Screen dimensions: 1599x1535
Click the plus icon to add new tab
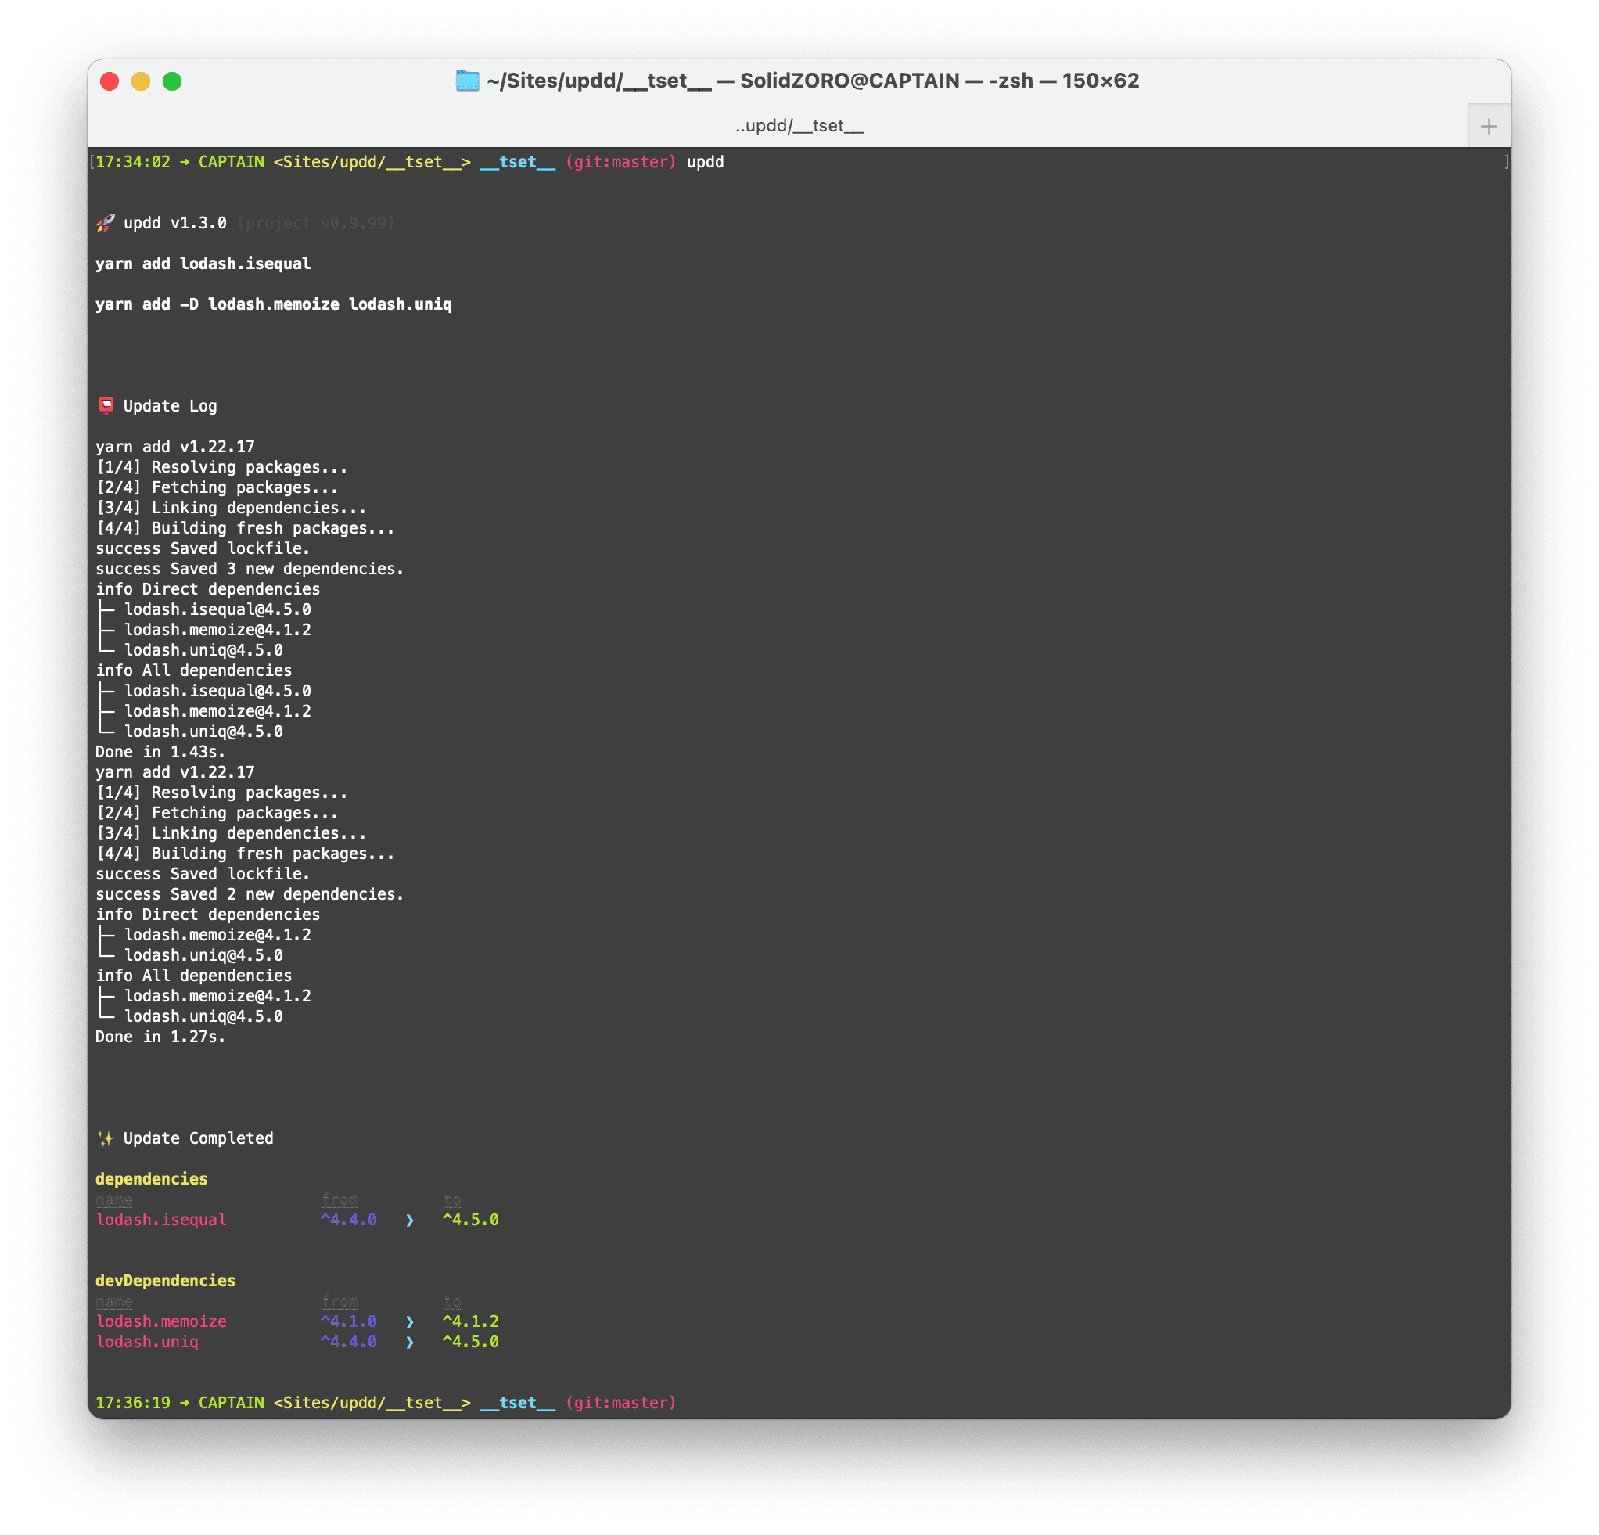[x=1488, y=127]
